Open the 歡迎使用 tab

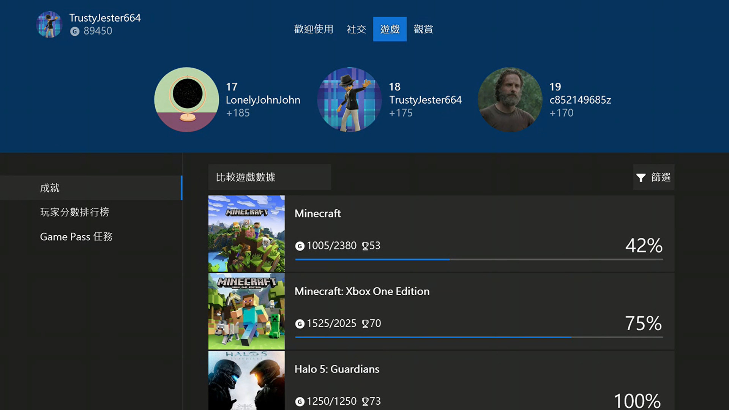(314, 29)
